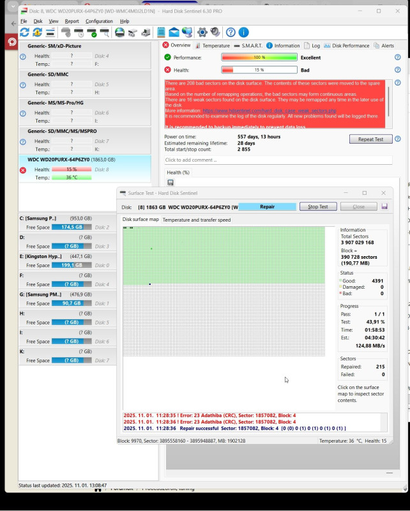Click the disk test toolbar icon with grey badge
This screenshot has height=511, width=410.
pos(66,33)
